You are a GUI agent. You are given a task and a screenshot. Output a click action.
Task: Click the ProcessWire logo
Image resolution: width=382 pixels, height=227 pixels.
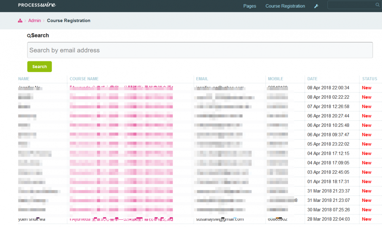click(x=37, y=5)
